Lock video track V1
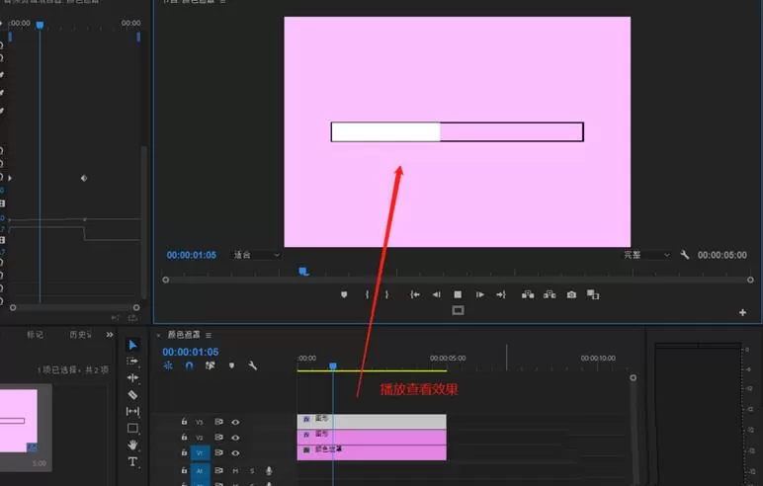The width and height of the screenshot is (763, 486). pyautogui.click(x=184, y=452)
